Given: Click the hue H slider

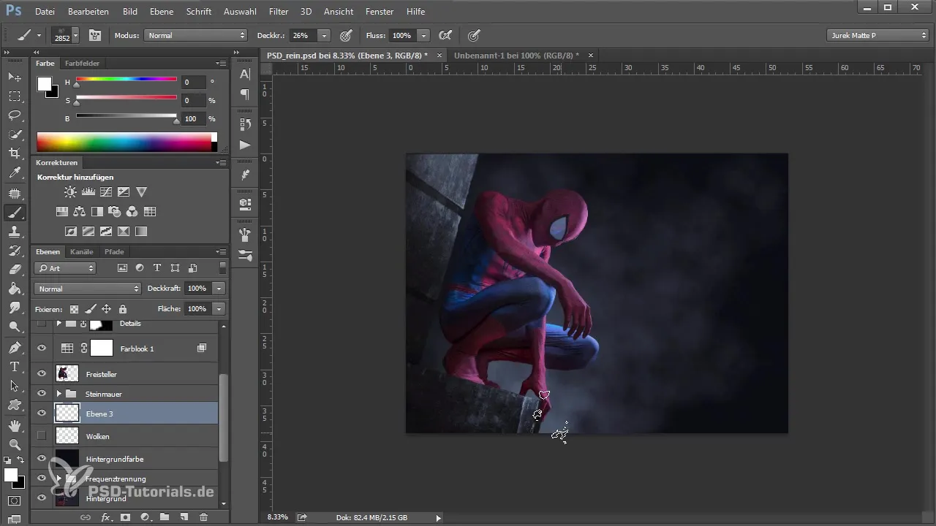Looking at the screenshot, I should (126, 80).
